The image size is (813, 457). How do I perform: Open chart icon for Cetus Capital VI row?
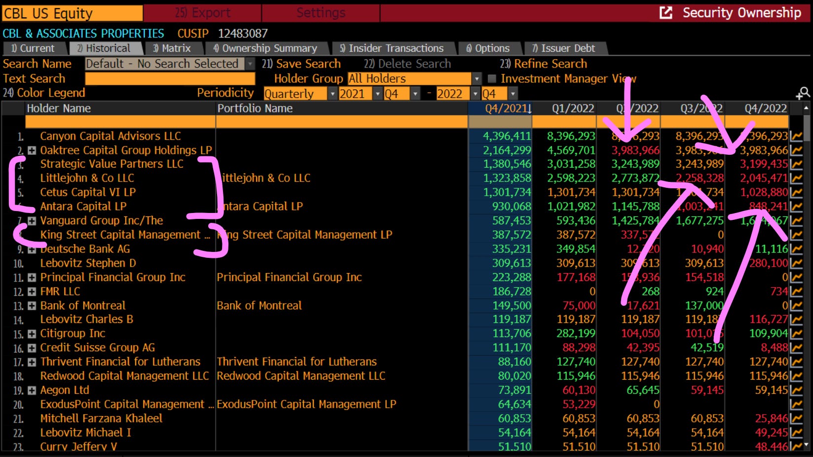pos(796,193)
